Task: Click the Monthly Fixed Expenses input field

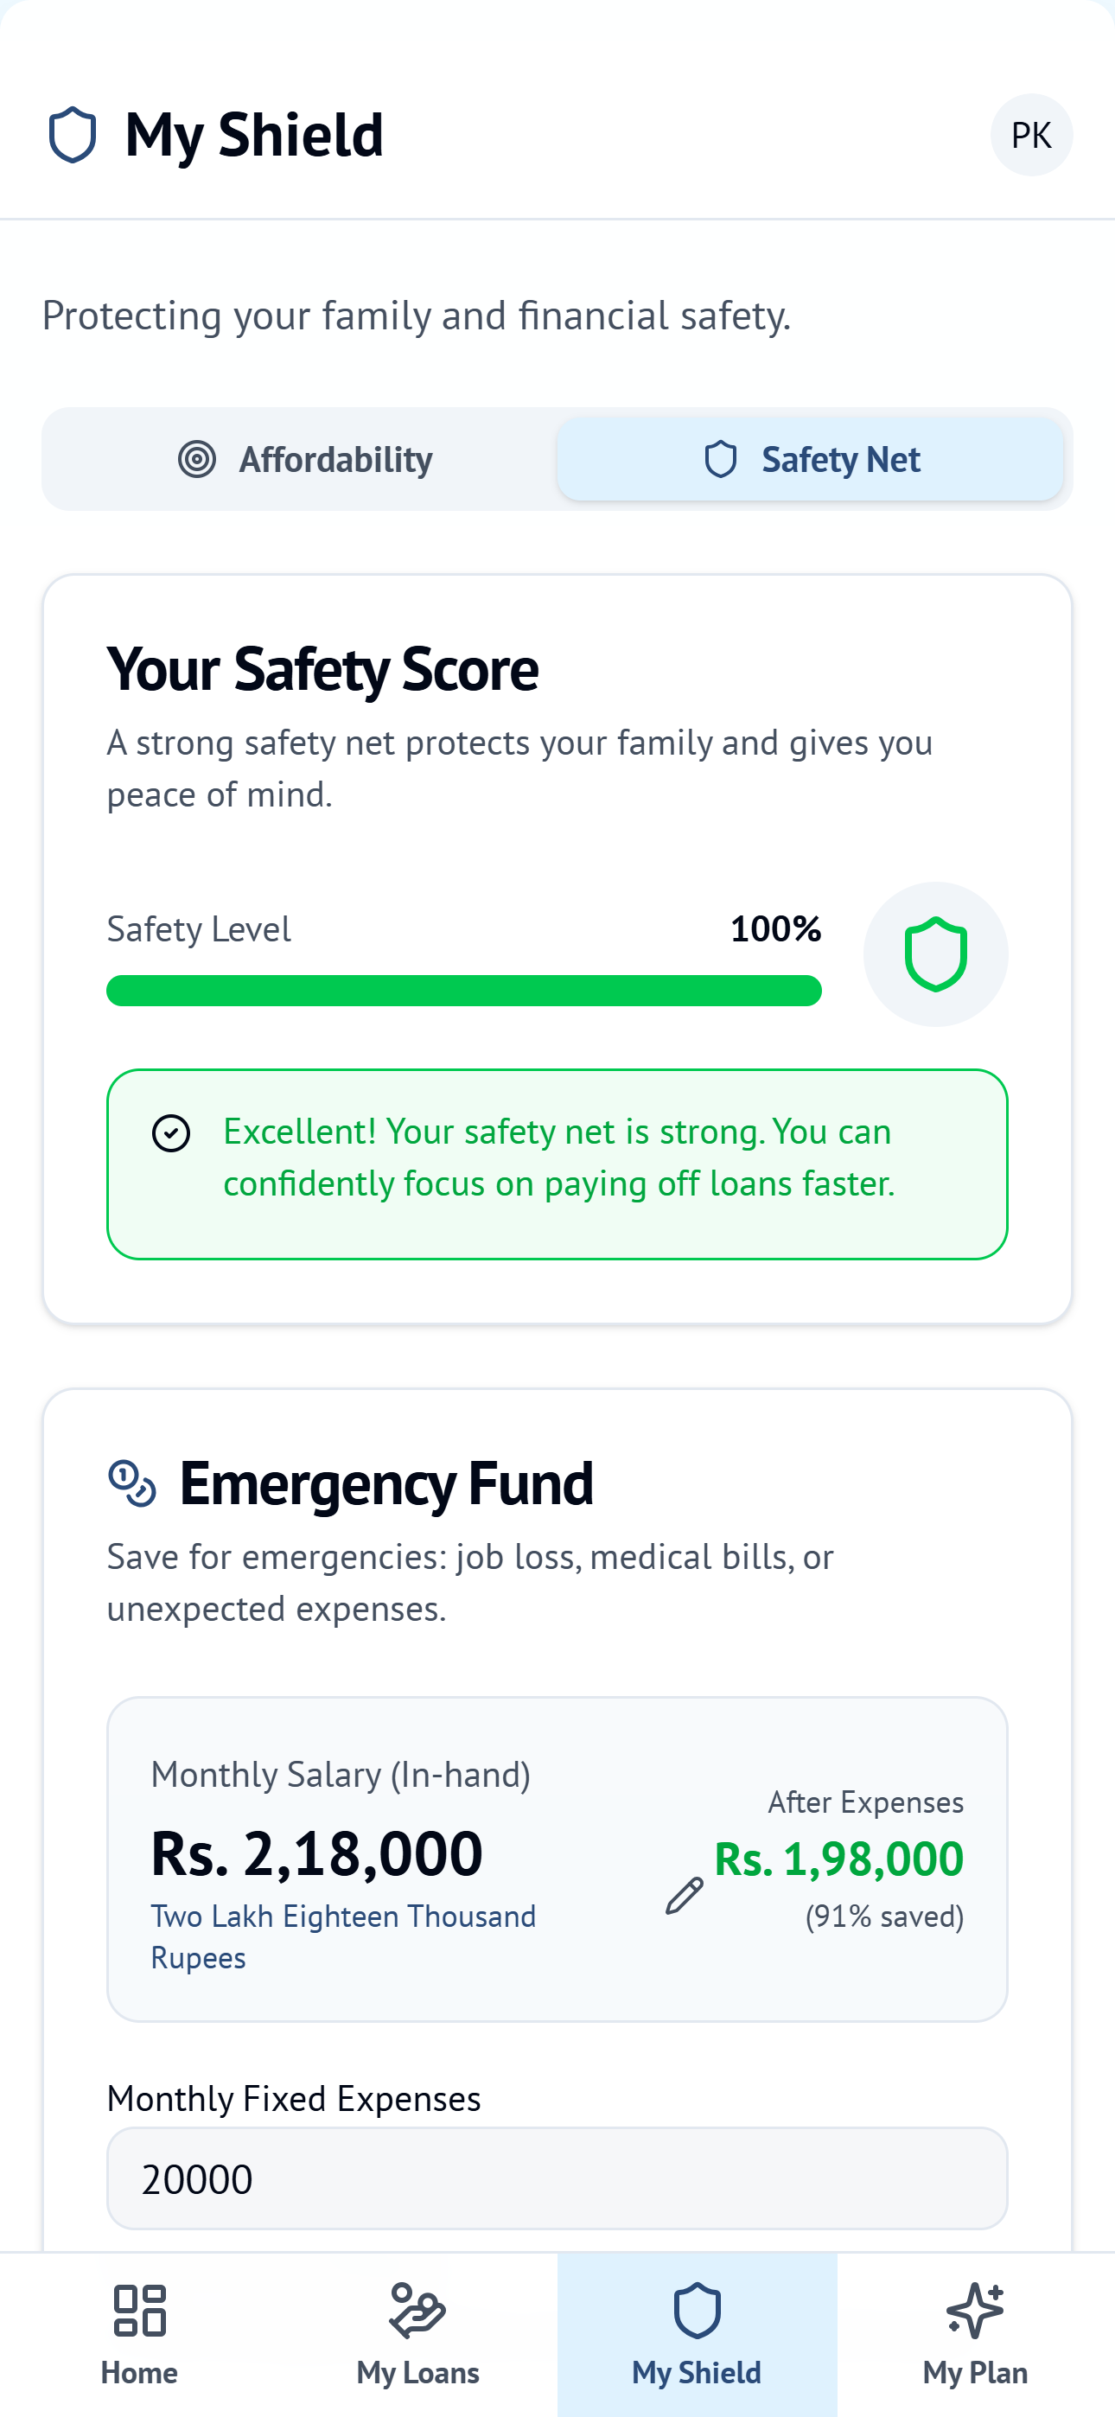Action: click(x=557, y=2178)
